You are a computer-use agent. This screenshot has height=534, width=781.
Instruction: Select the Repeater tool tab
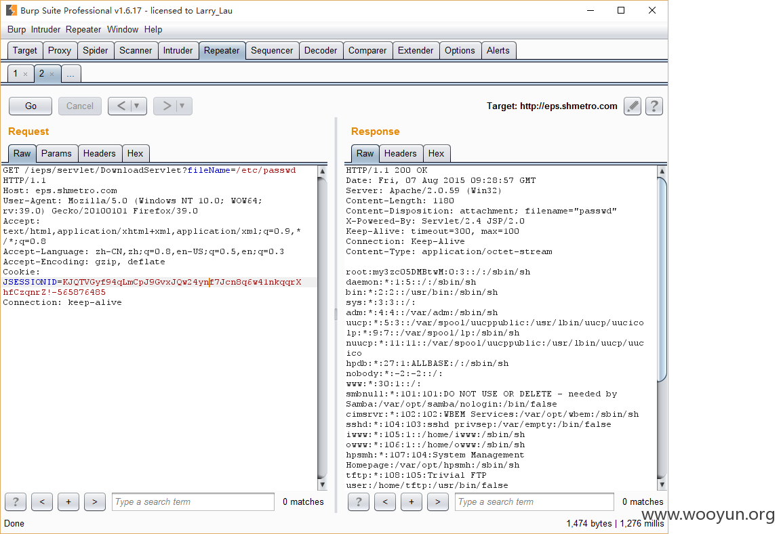coord(222,50)
